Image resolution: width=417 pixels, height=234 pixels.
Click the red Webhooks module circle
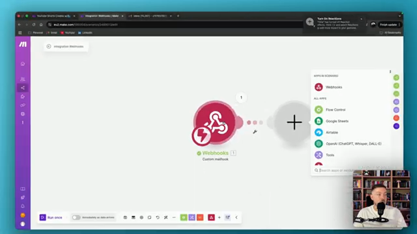pos(215,122)
